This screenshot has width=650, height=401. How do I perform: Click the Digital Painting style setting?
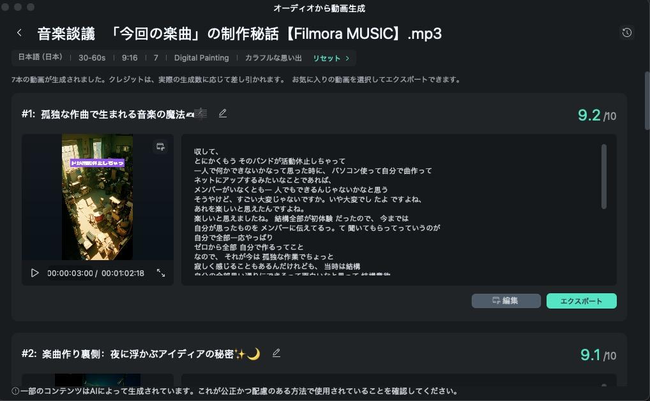coord(202,58)
